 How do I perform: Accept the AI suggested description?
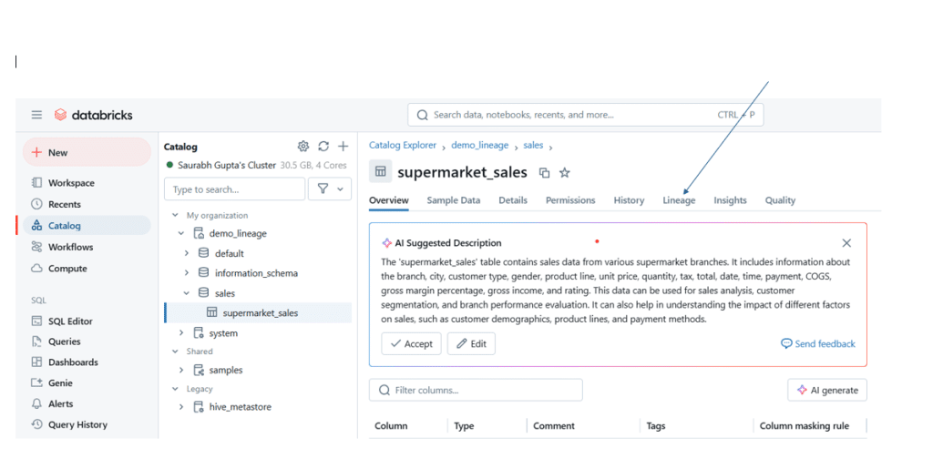(411, 344)
